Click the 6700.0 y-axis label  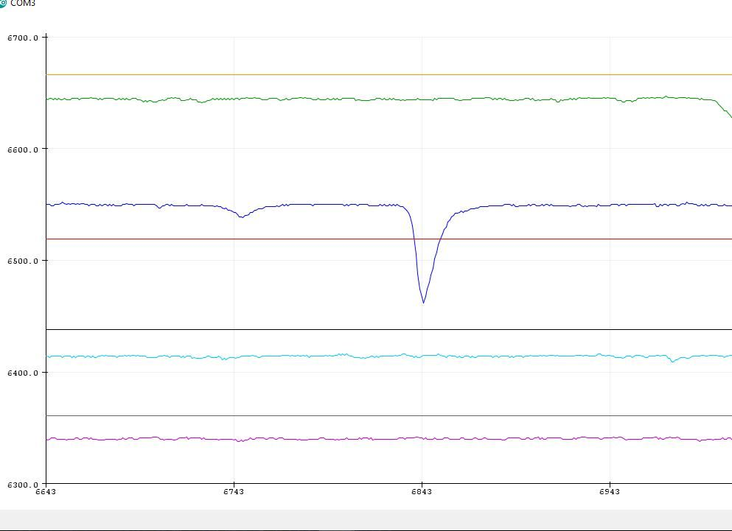(23, 38)
